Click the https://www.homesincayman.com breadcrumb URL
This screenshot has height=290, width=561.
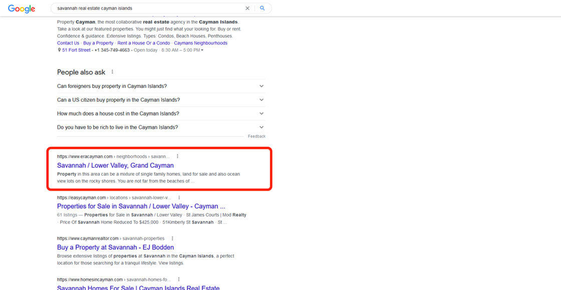point(90,279)
